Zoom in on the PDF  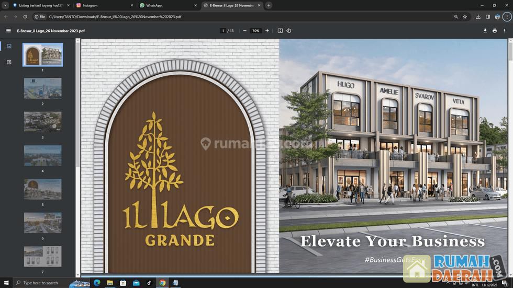(x=267, y=31)
